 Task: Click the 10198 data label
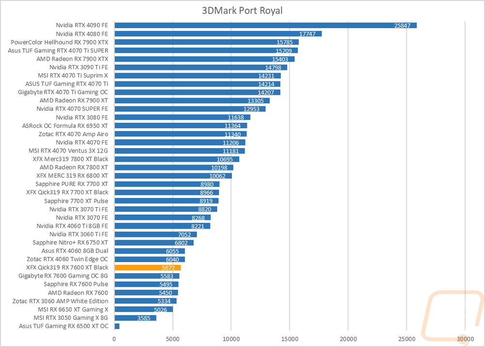click(x=219, y=168)
